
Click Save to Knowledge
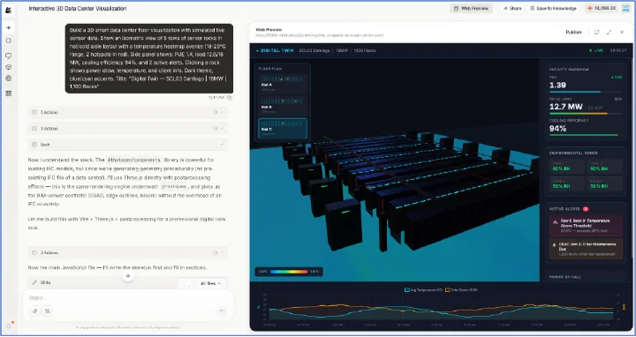[553, 8]
